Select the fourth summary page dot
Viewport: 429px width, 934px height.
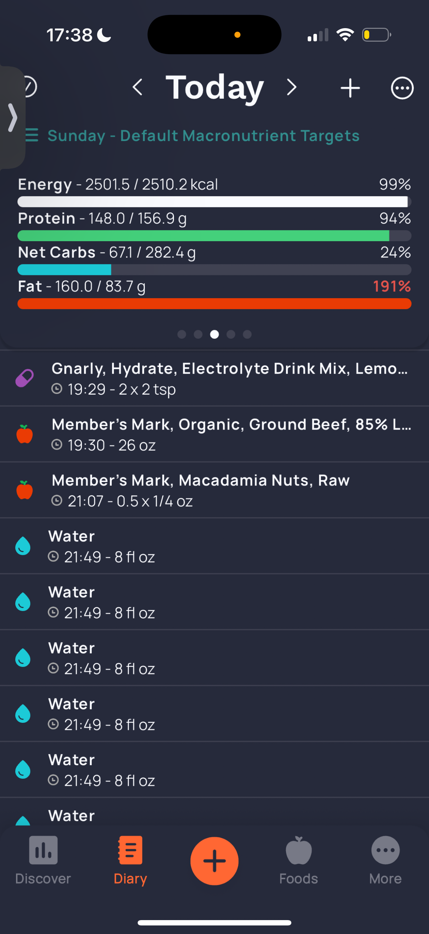click(x=231, y=334)
